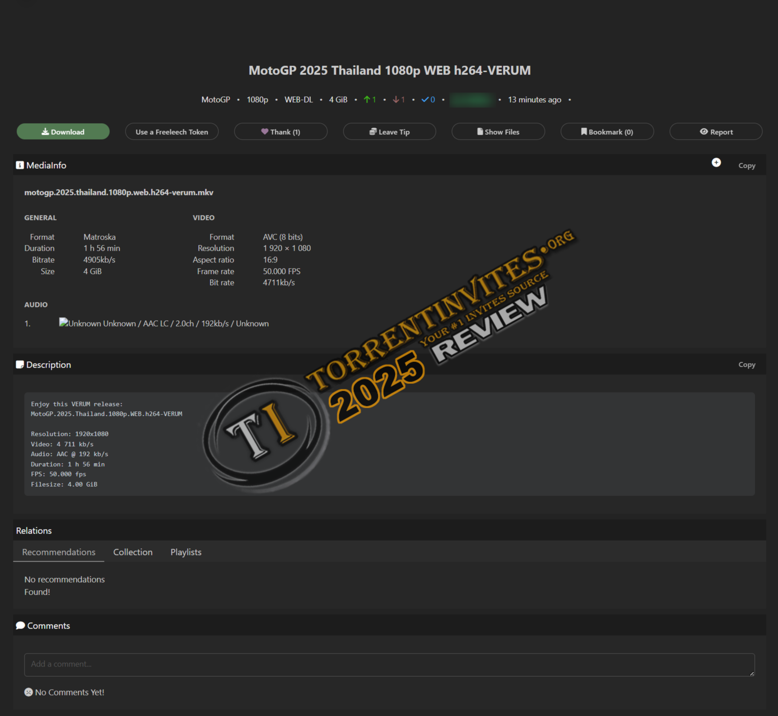Click the Comments speech bubble icon
Image resolution: width=778 pixels, height=716 pixels.
(x=20, y=625)
